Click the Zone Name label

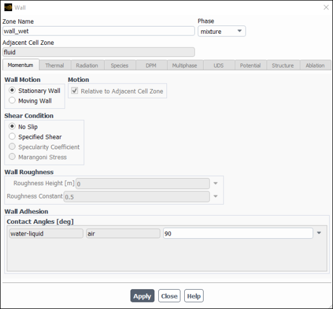18,22
